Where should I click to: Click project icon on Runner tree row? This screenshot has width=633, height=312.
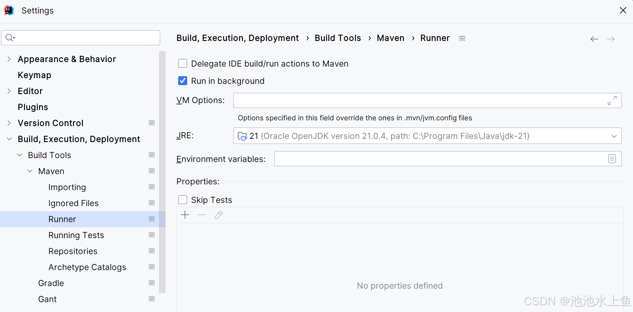[152, 219]
